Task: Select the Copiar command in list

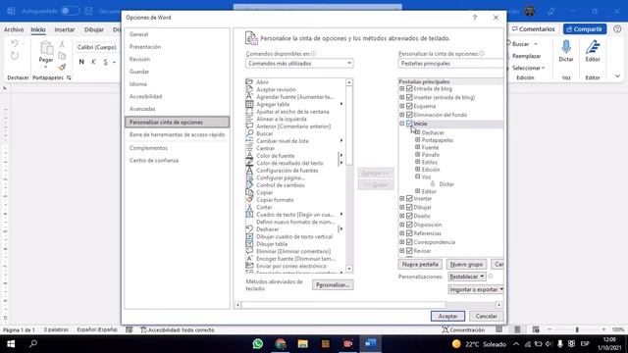Action: pyautogui.click(x=294, y=192)
